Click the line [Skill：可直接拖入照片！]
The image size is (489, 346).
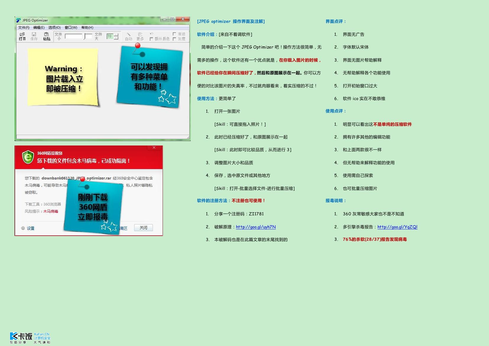240,124
